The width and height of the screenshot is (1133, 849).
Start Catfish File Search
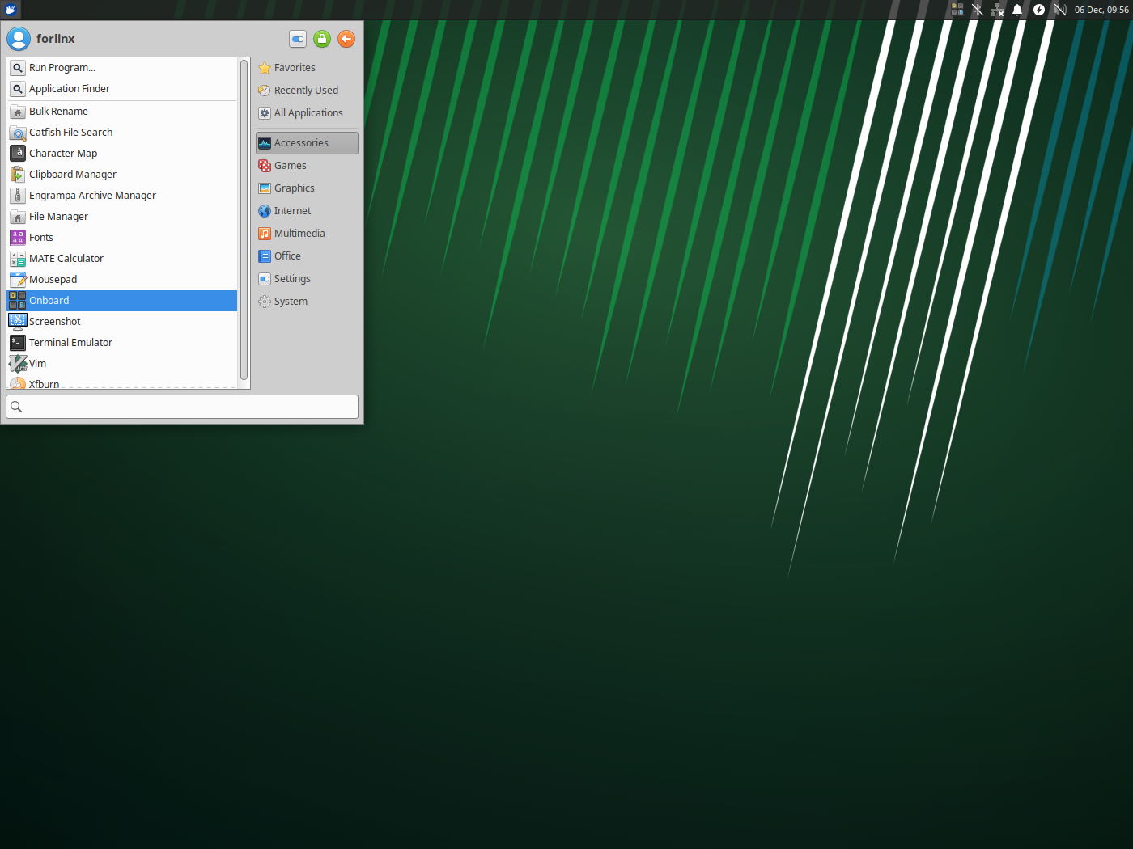[x=122, y=133]
